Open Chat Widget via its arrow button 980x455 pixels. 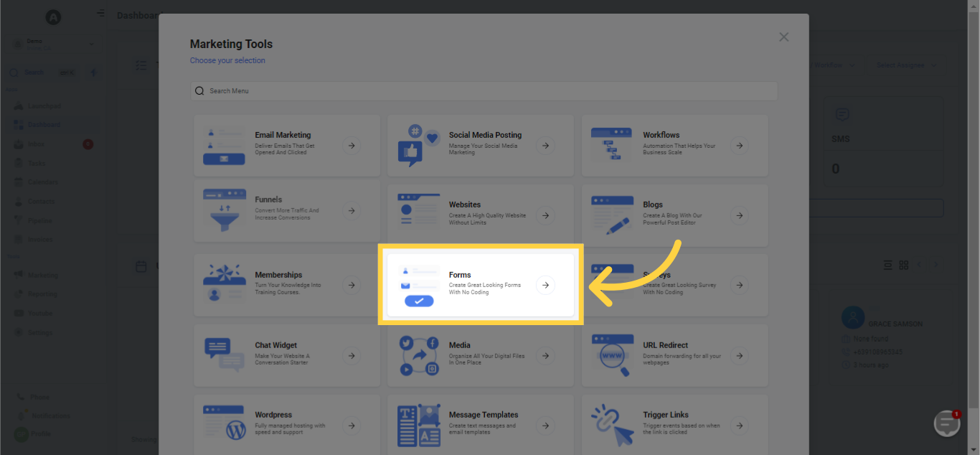pos(352,355)
